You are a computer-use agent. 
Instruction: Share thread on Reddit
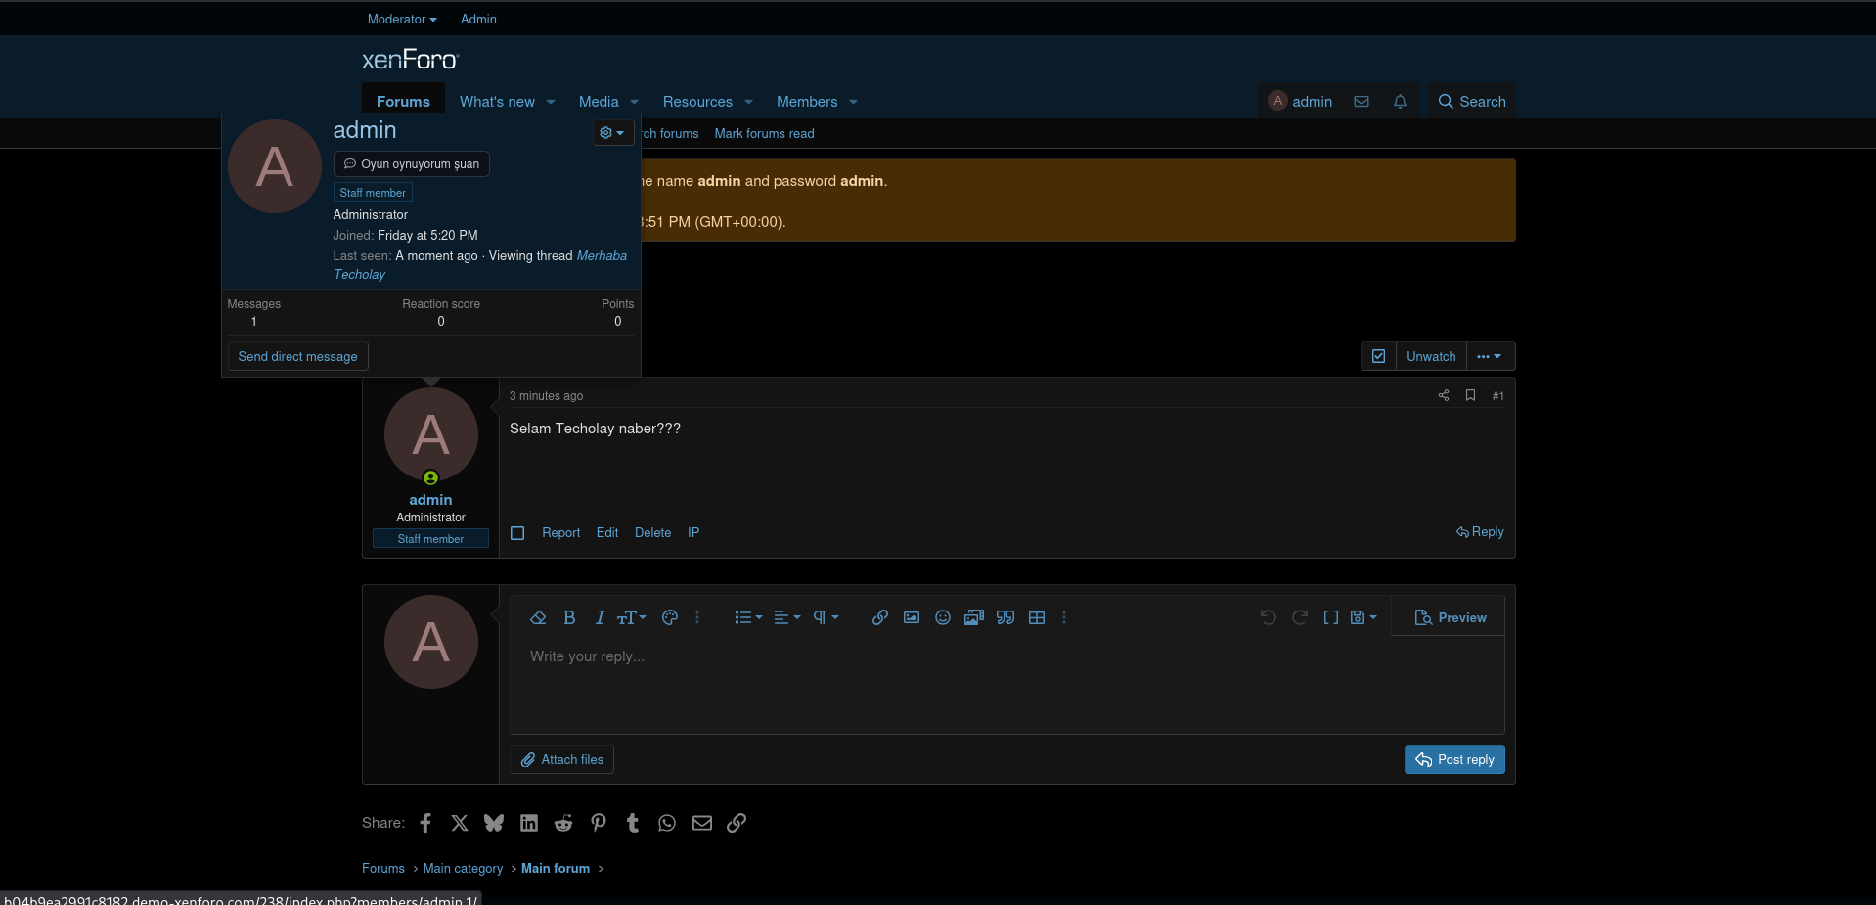(x=563, y=823)
